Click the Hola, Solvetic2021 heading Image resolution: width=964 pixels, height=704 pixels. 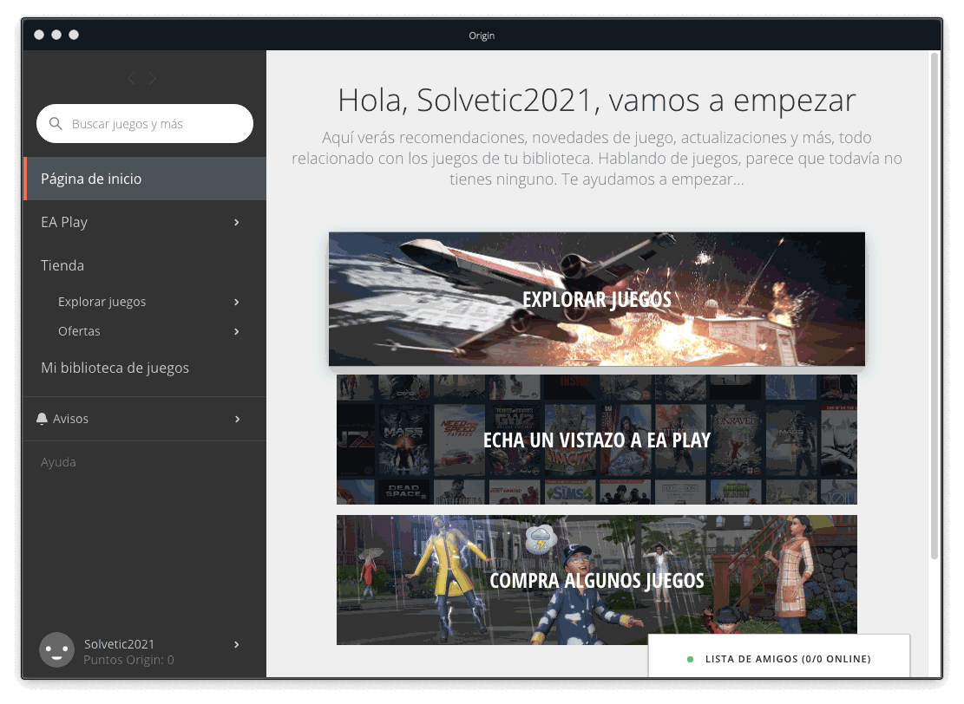click(x=597, y=100)
